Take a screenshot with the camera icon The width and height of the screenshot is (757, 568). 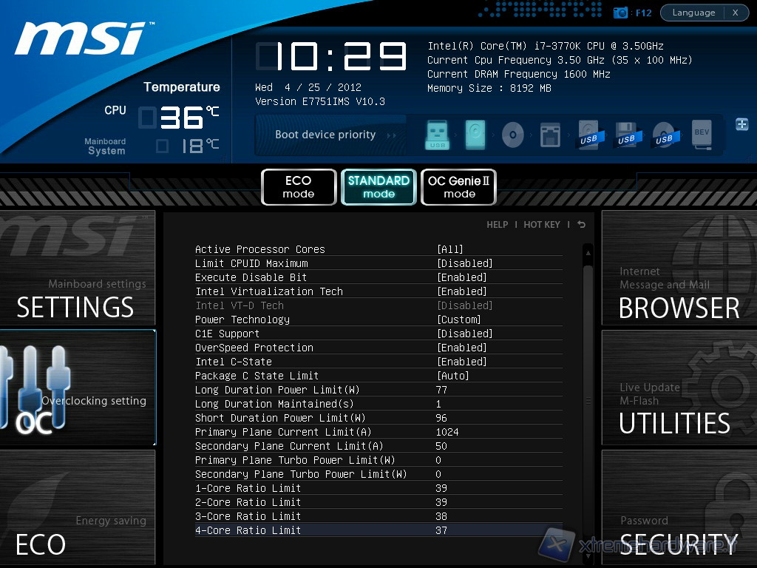coord(621,13)
